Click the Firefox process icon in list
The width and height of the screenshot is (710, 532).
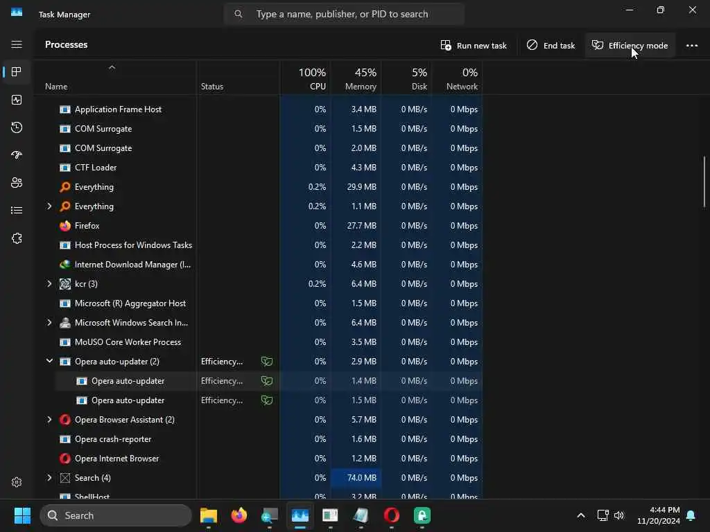tap(65, 226)
